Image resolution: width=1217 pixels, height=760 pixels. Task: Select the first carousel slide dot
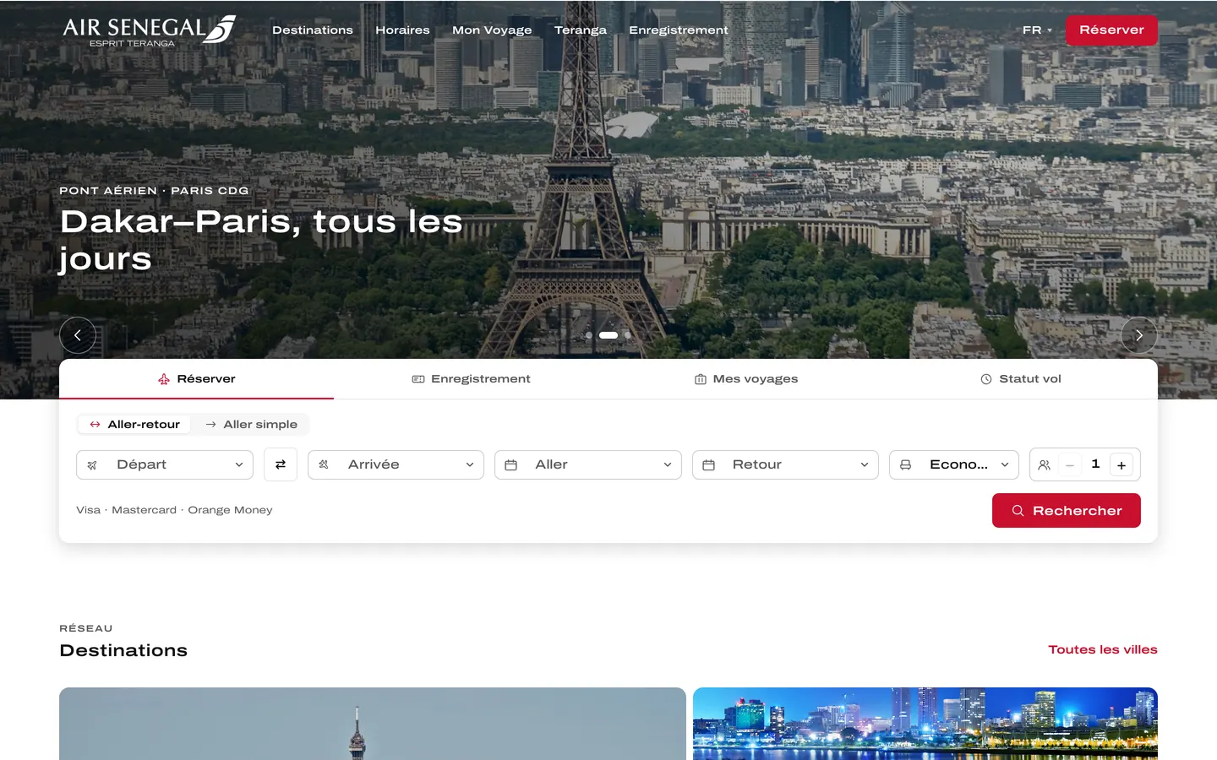tap(589, 335)
